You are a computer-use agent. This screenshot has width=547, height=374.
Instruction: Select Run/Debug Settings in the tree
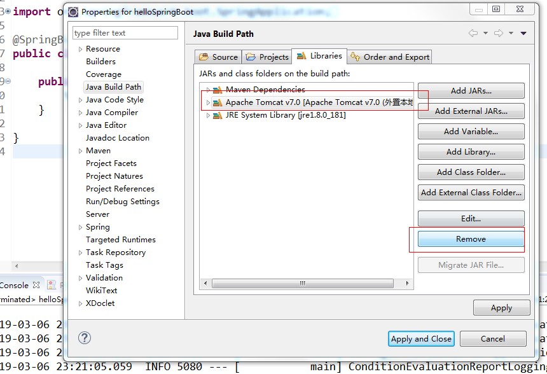(123, 202)
